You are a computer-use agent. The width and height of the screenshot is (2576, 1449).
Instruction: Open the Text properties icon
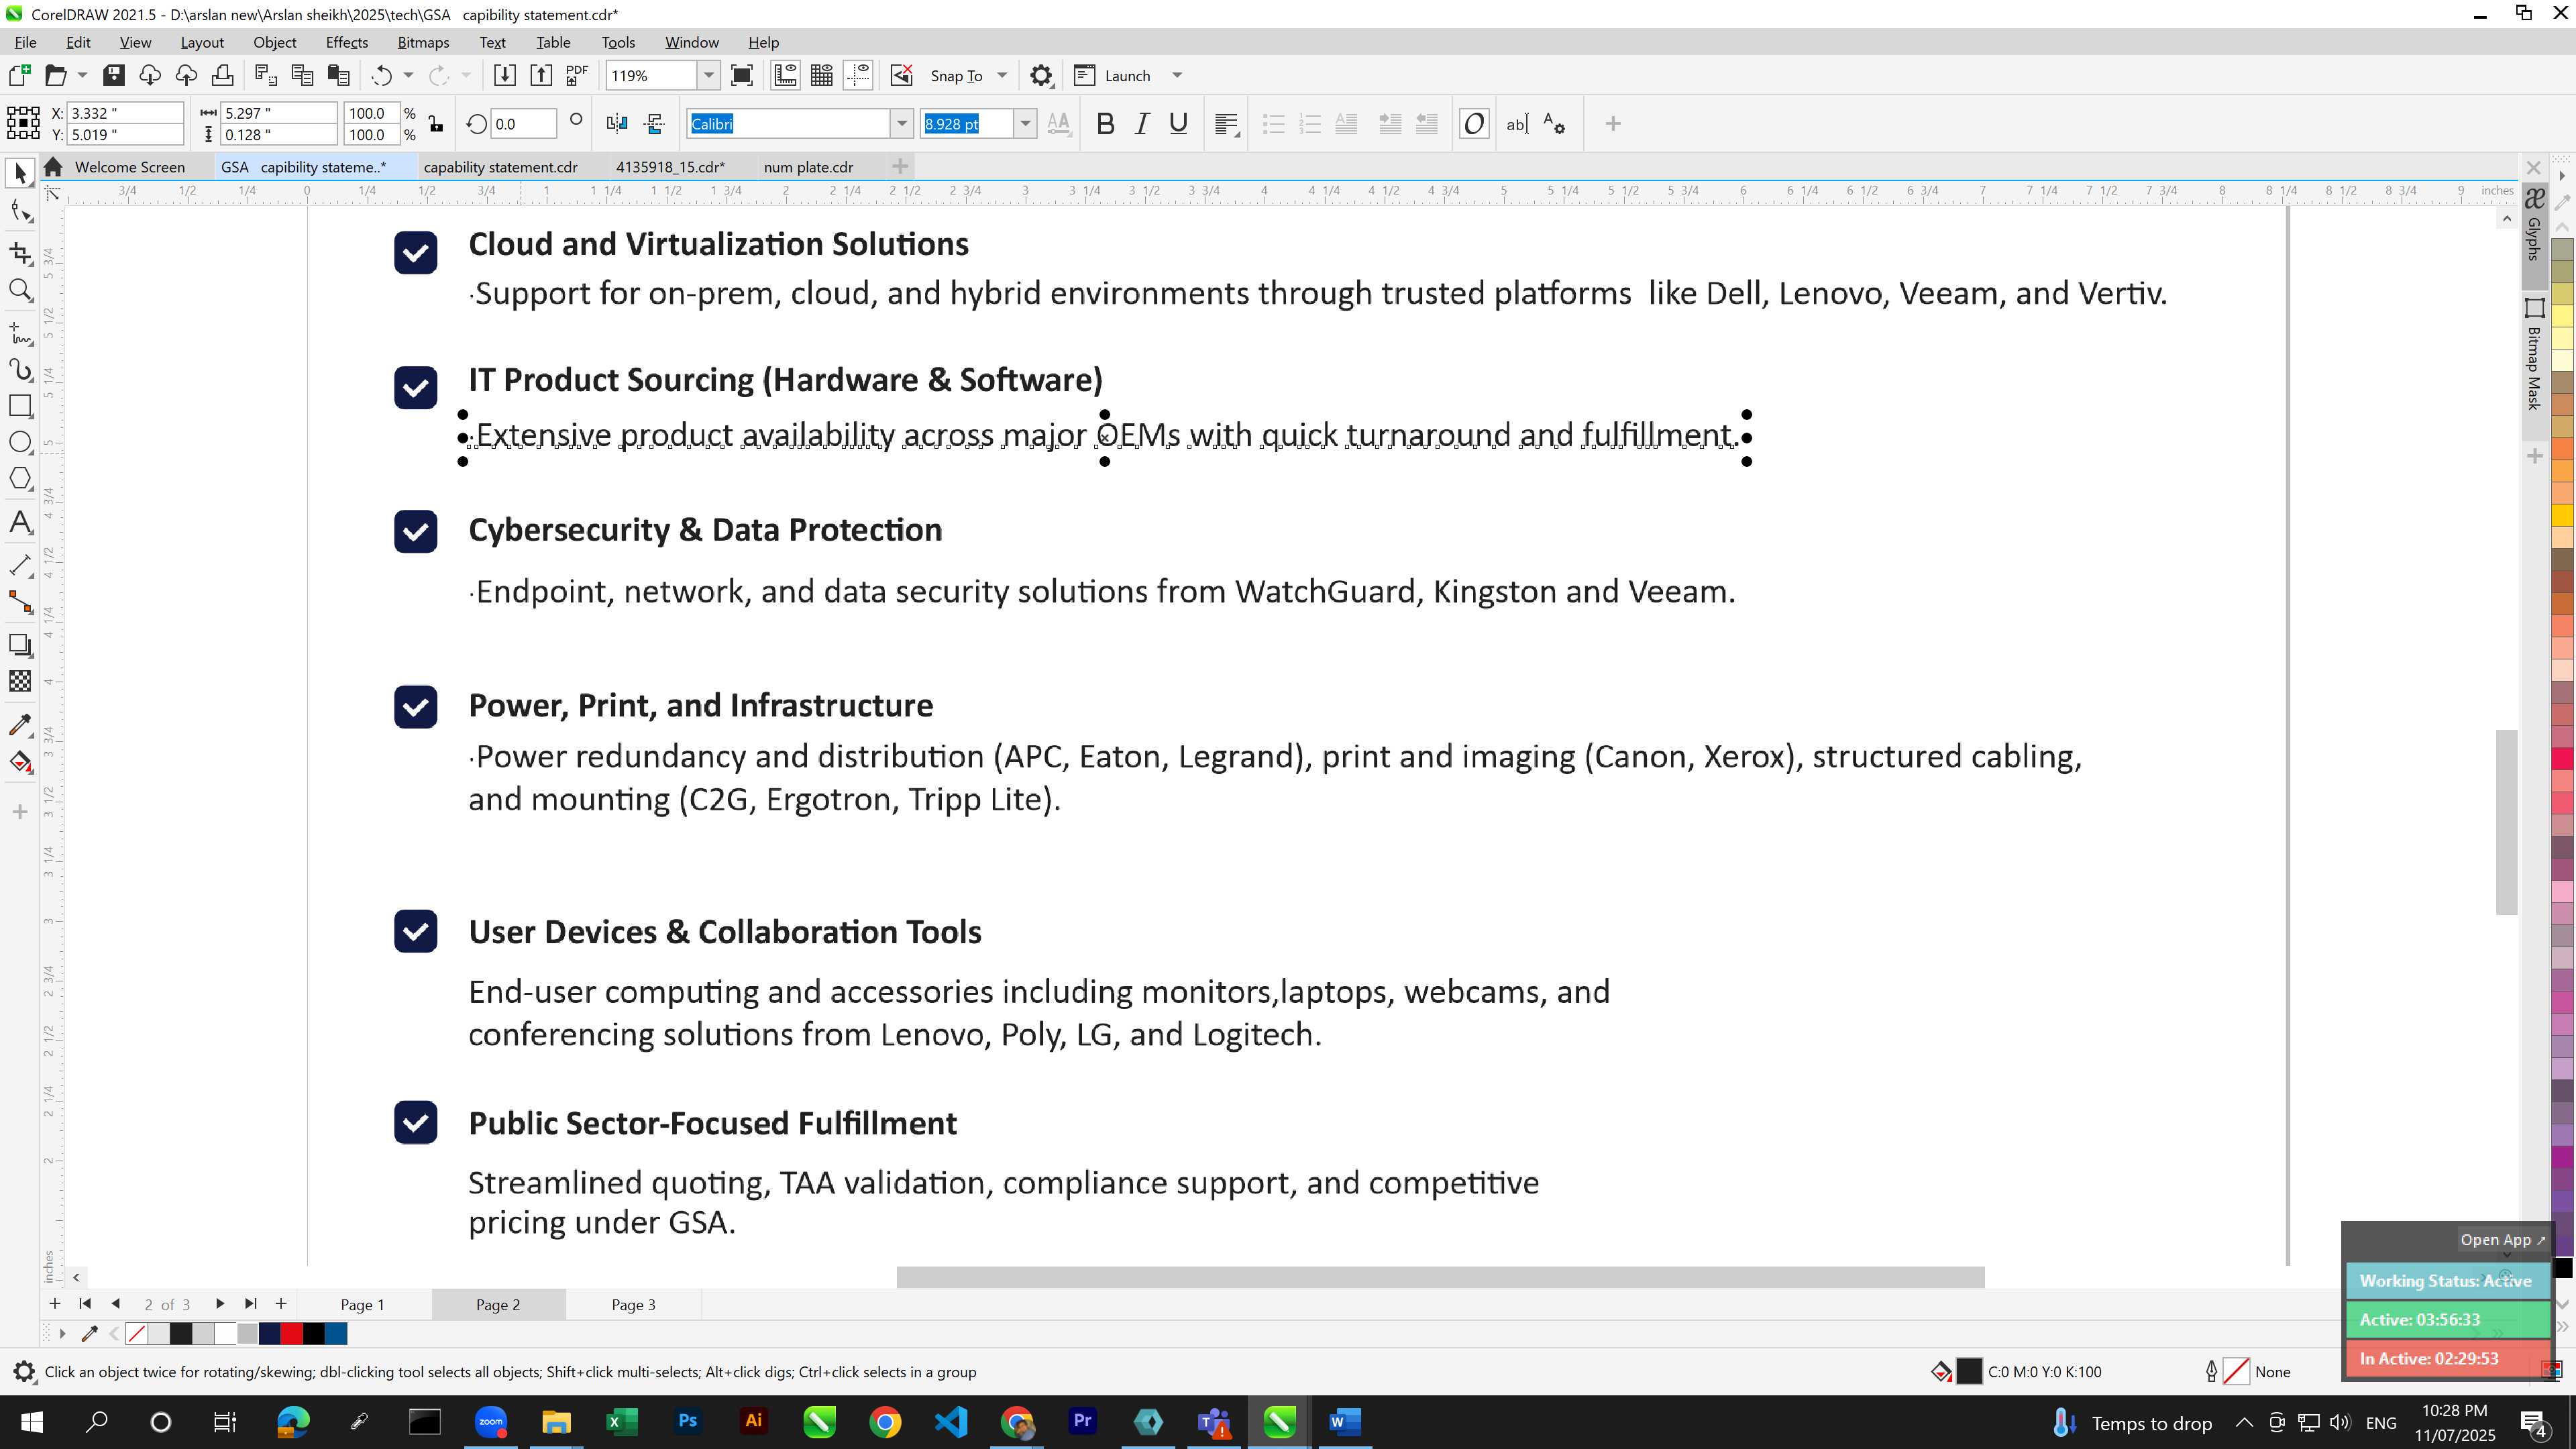1554,124
